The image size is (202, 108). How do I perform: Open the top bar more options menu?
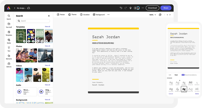(143, 8)
